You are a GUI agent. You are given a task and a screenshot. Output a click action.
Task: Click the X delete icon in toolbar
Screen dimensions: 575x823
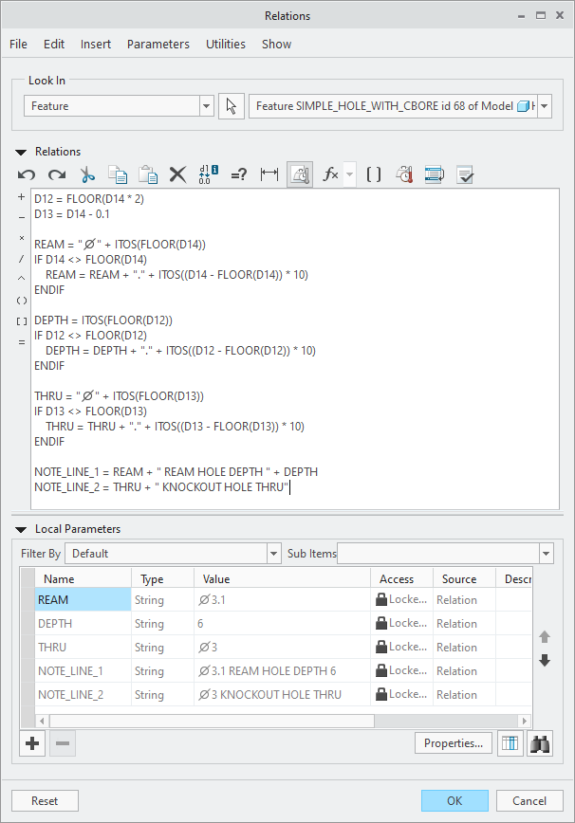tap(177, 174)
